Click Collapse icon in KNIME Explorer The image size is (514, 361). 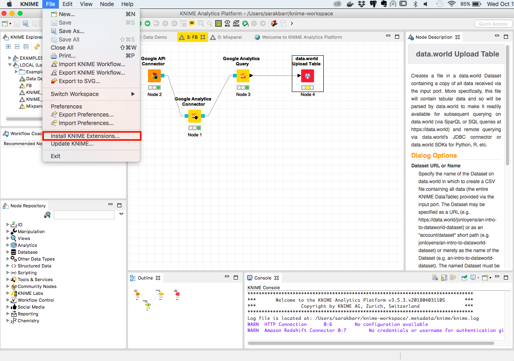pyautogui.click(x=17, y=46)
